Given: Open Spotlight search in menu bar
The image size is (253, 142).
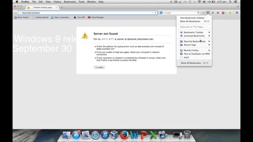Looking at the screenshot, I should pyautogui.click(x=230, y=2).
